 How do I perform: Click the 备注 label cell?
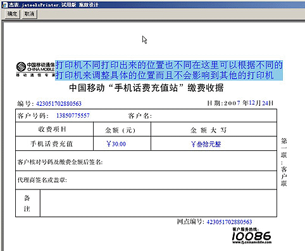point(28,203)
